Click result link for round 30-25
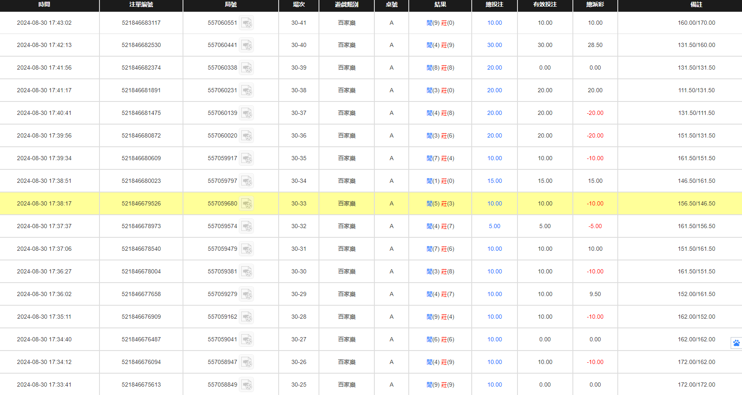Viewport: 742px width, 395px height. 440,385
